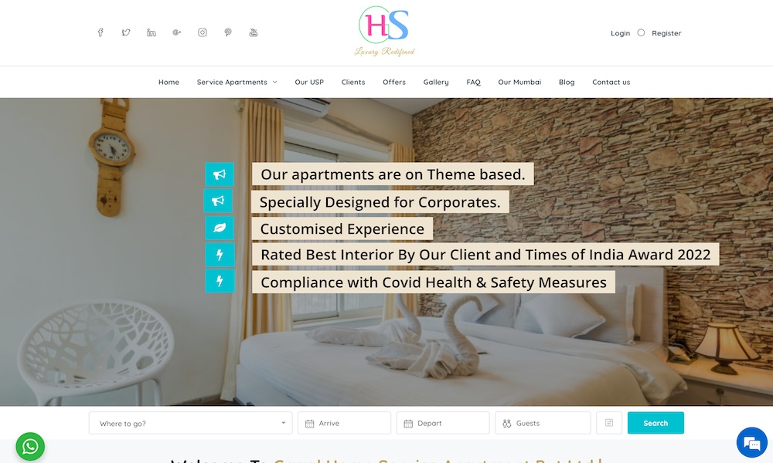Click the HS Luxury Redefined logo

pyautogui.click(x=384, y=31)
